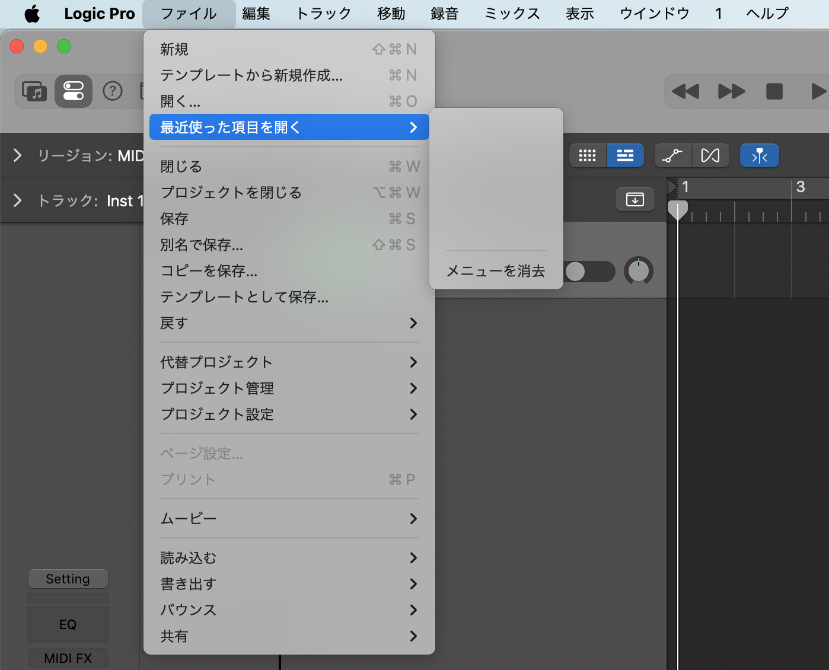The height and width of the screenshot is (670, 829).
Task: Click the automation curve icon
Action: pos(672,156)
